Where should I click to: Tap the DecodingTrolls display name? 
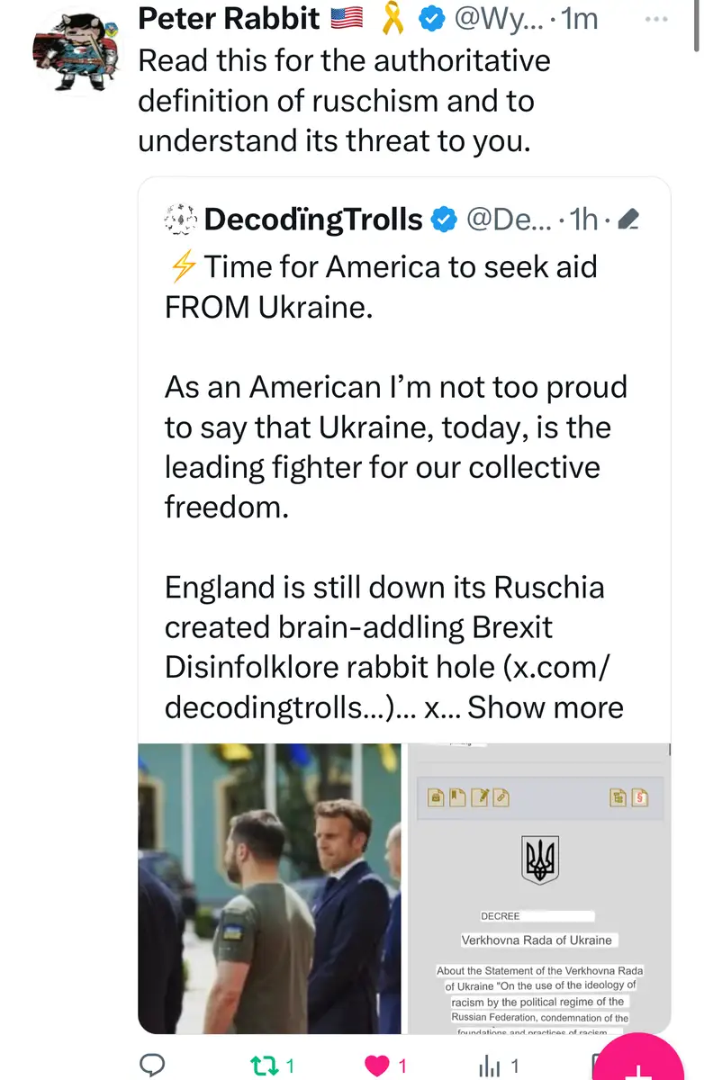click(x=312, y=219)
